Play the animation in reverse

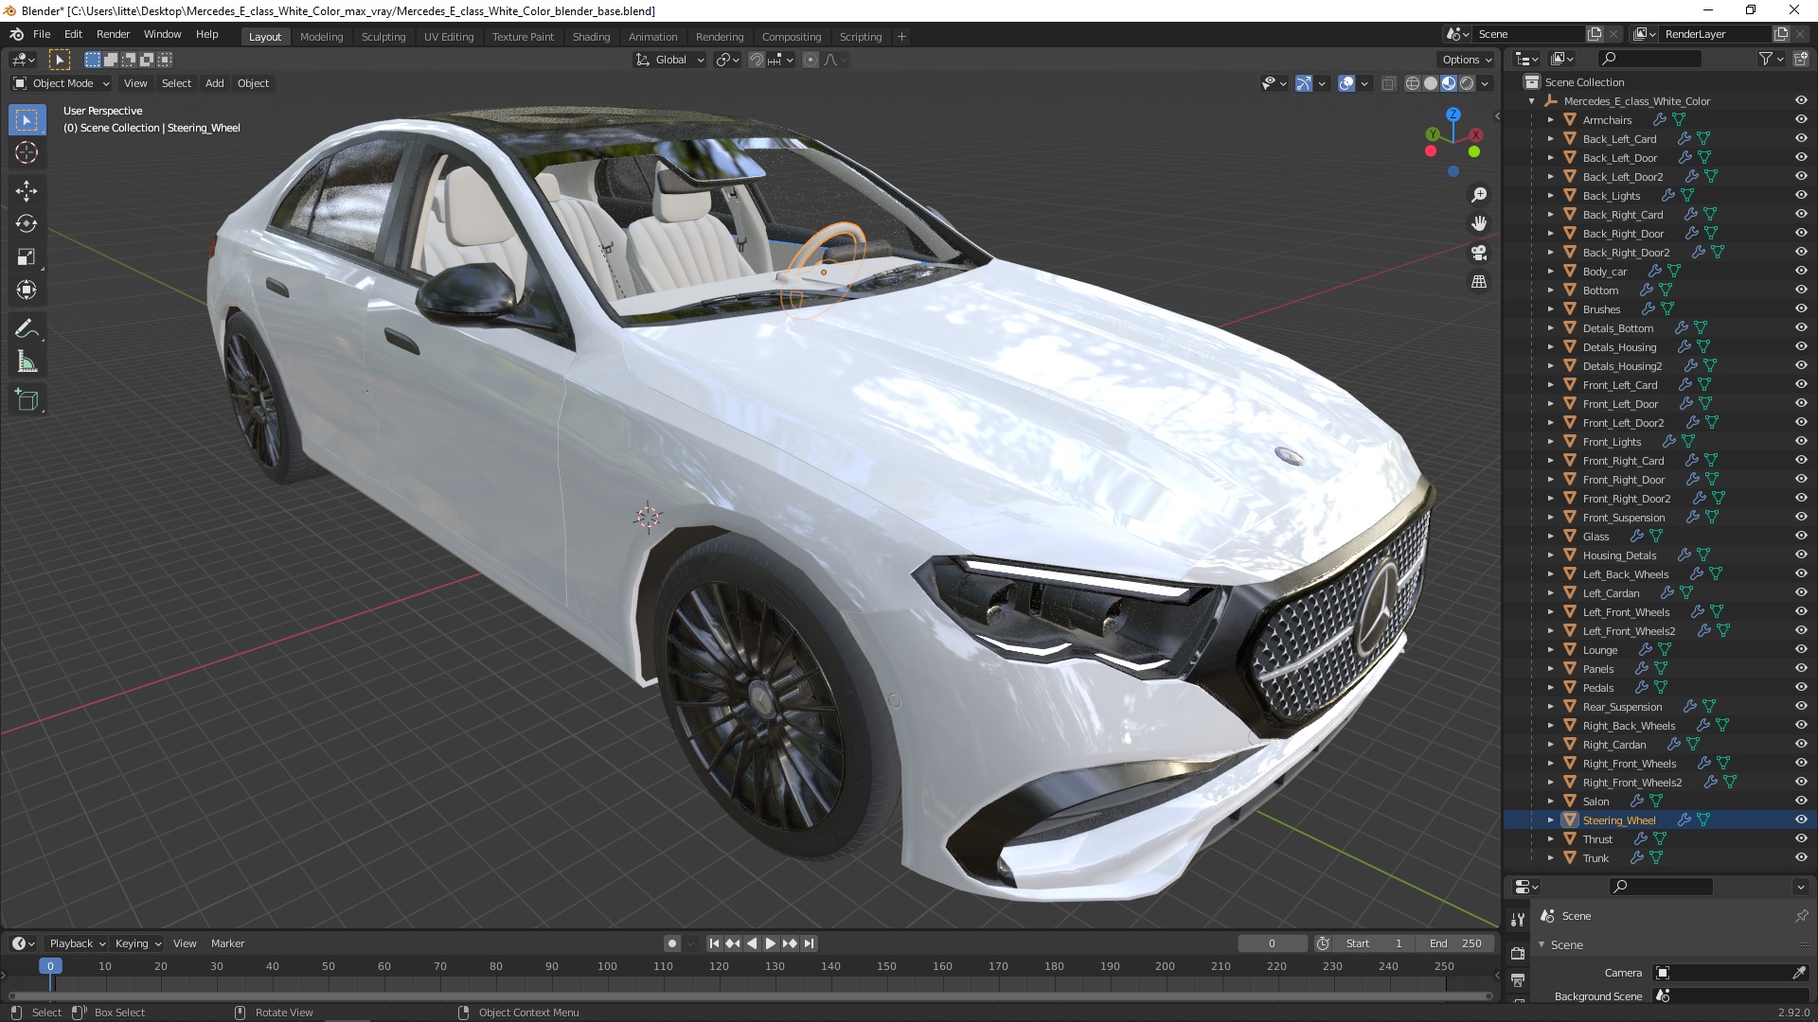[x=752, y=943]
